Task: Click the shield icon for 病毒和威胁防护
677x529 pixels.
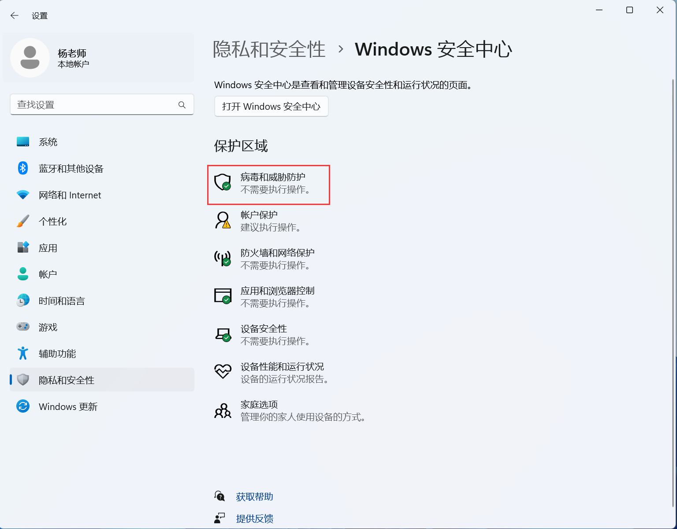Action: coord(223,182)
